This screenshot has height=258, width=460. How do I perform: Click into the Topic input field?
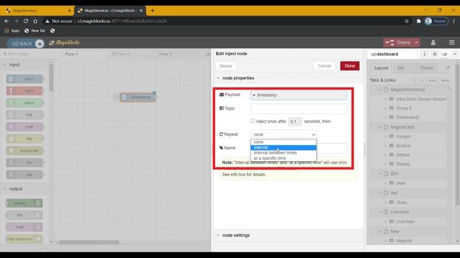pos(298,108)
